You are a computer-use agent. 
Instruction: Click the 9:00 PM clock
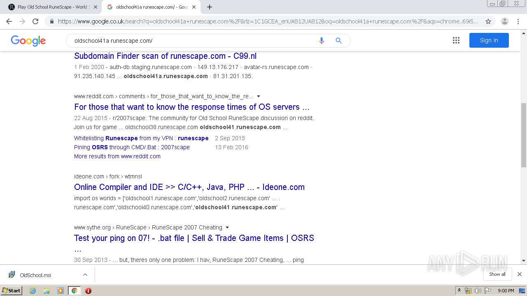pyautogui.click(x=506, y=291)
